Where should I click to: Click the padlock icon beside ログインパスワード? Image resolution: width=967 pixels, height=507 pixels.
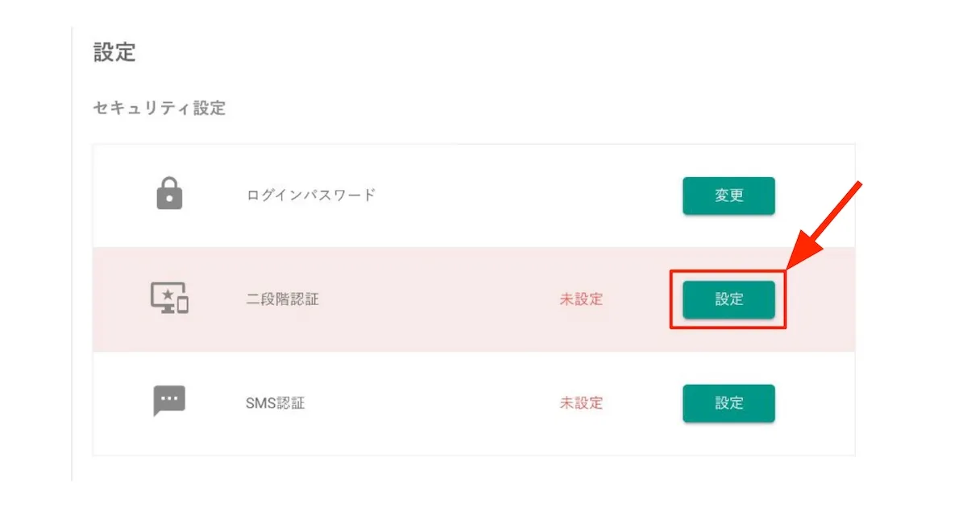click(x=169, y=195)
